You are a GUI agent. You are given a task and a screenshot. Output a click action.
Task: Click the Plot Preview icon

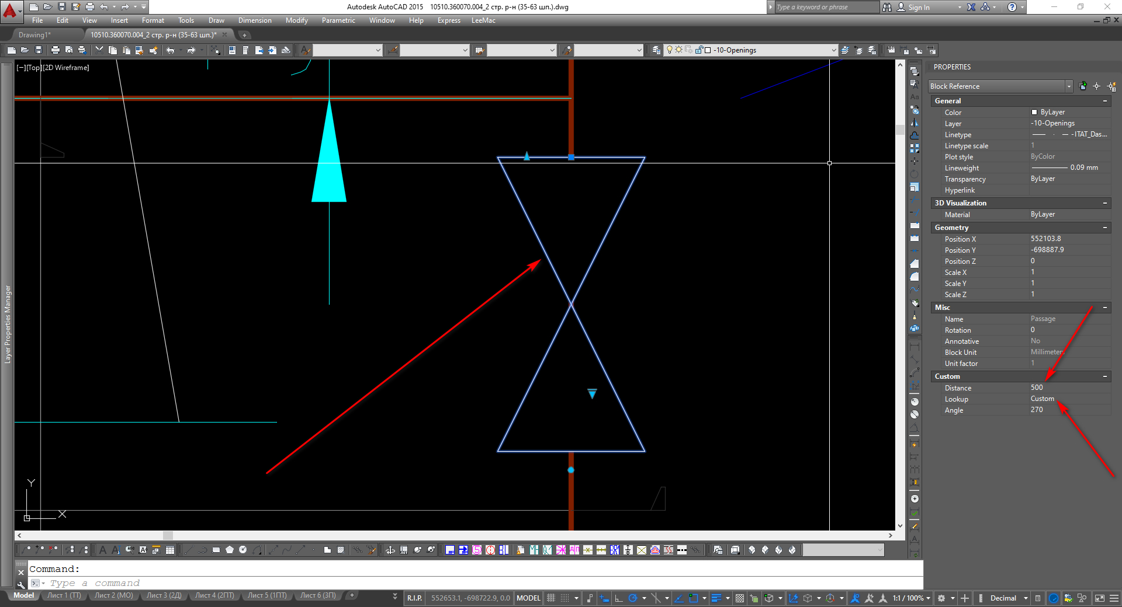(x=69, y=50)
